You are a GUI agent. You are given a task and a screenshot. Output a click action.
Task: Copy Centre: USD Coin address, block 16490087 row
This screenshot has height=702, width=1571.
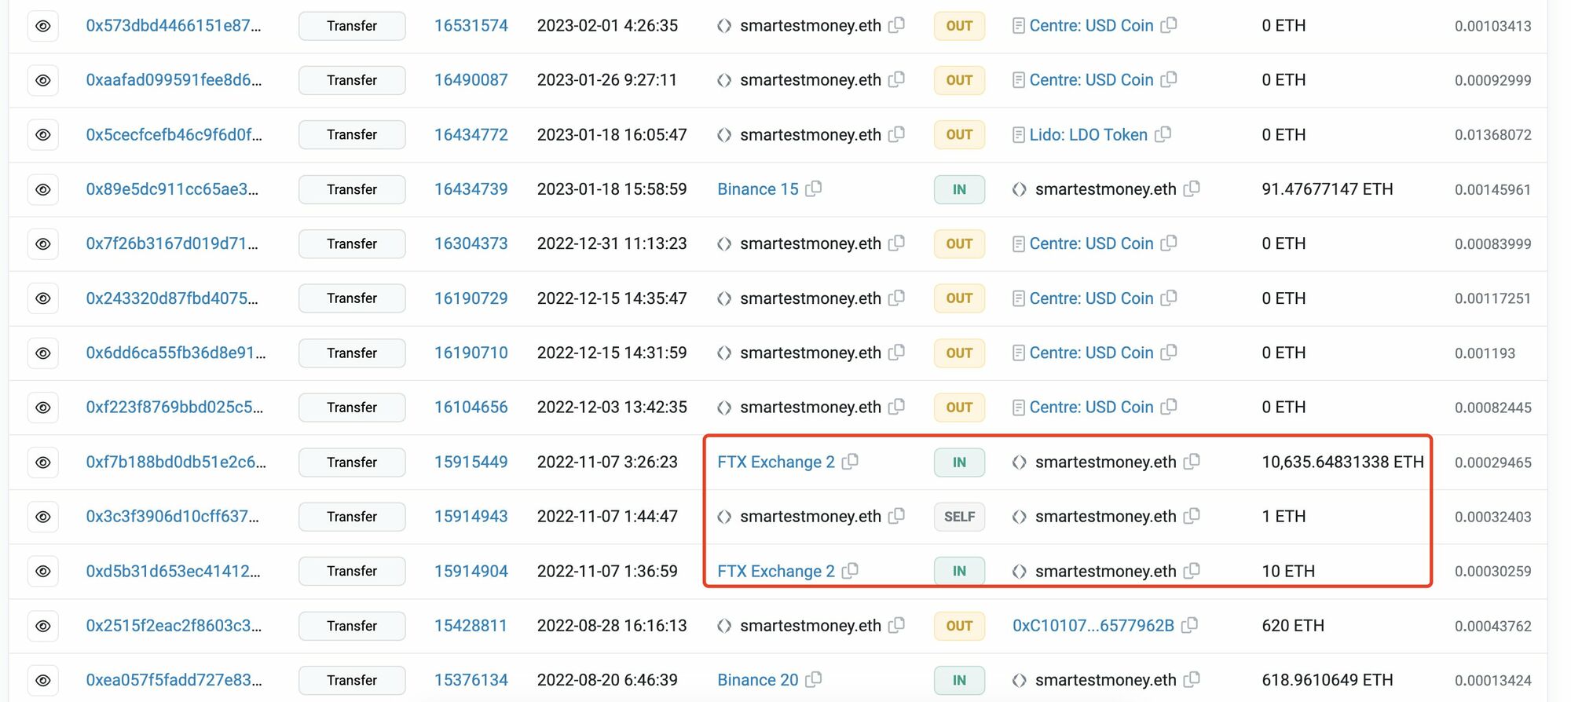pos(1169,79)
